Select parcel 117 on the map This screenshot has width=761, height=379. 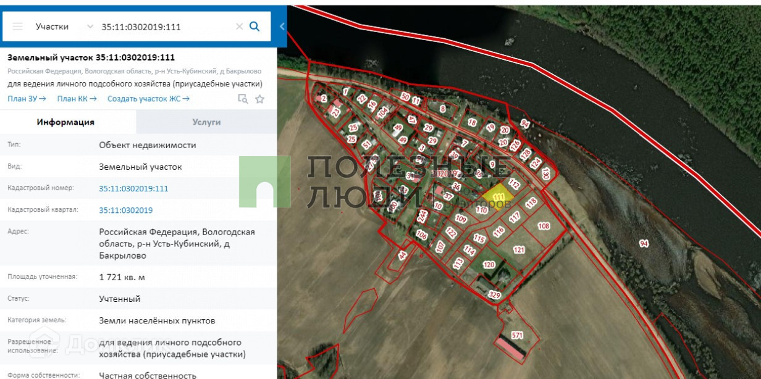click(515, 218)
